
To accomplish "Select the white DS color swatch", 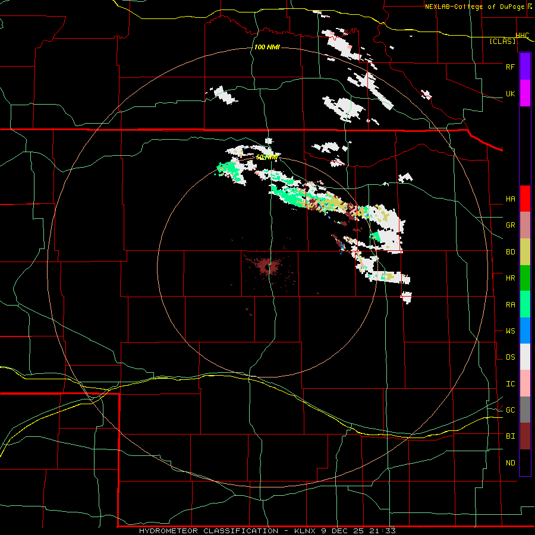I will [525, 357].
